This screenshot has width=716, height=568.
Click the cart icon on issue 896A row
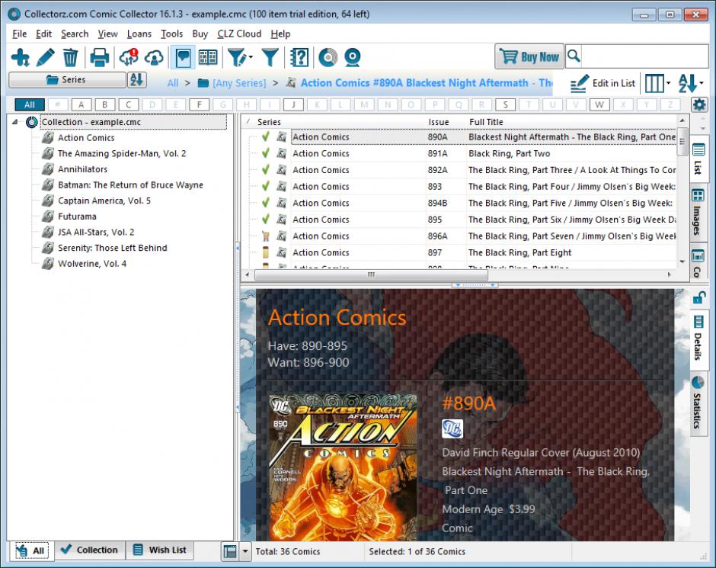point(265,236)
